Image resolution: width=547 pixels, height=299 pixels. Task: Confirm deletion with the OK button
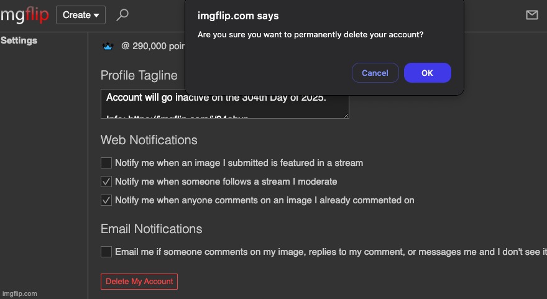(428, 73)
